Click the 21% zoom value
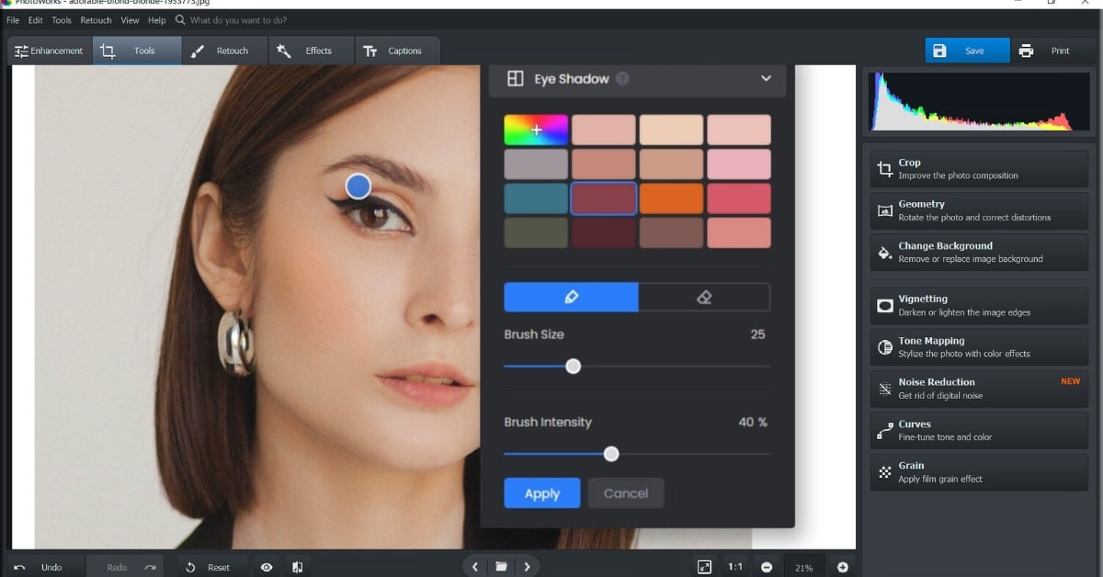Screen dimensions: 1103x577 pos(804,568)
